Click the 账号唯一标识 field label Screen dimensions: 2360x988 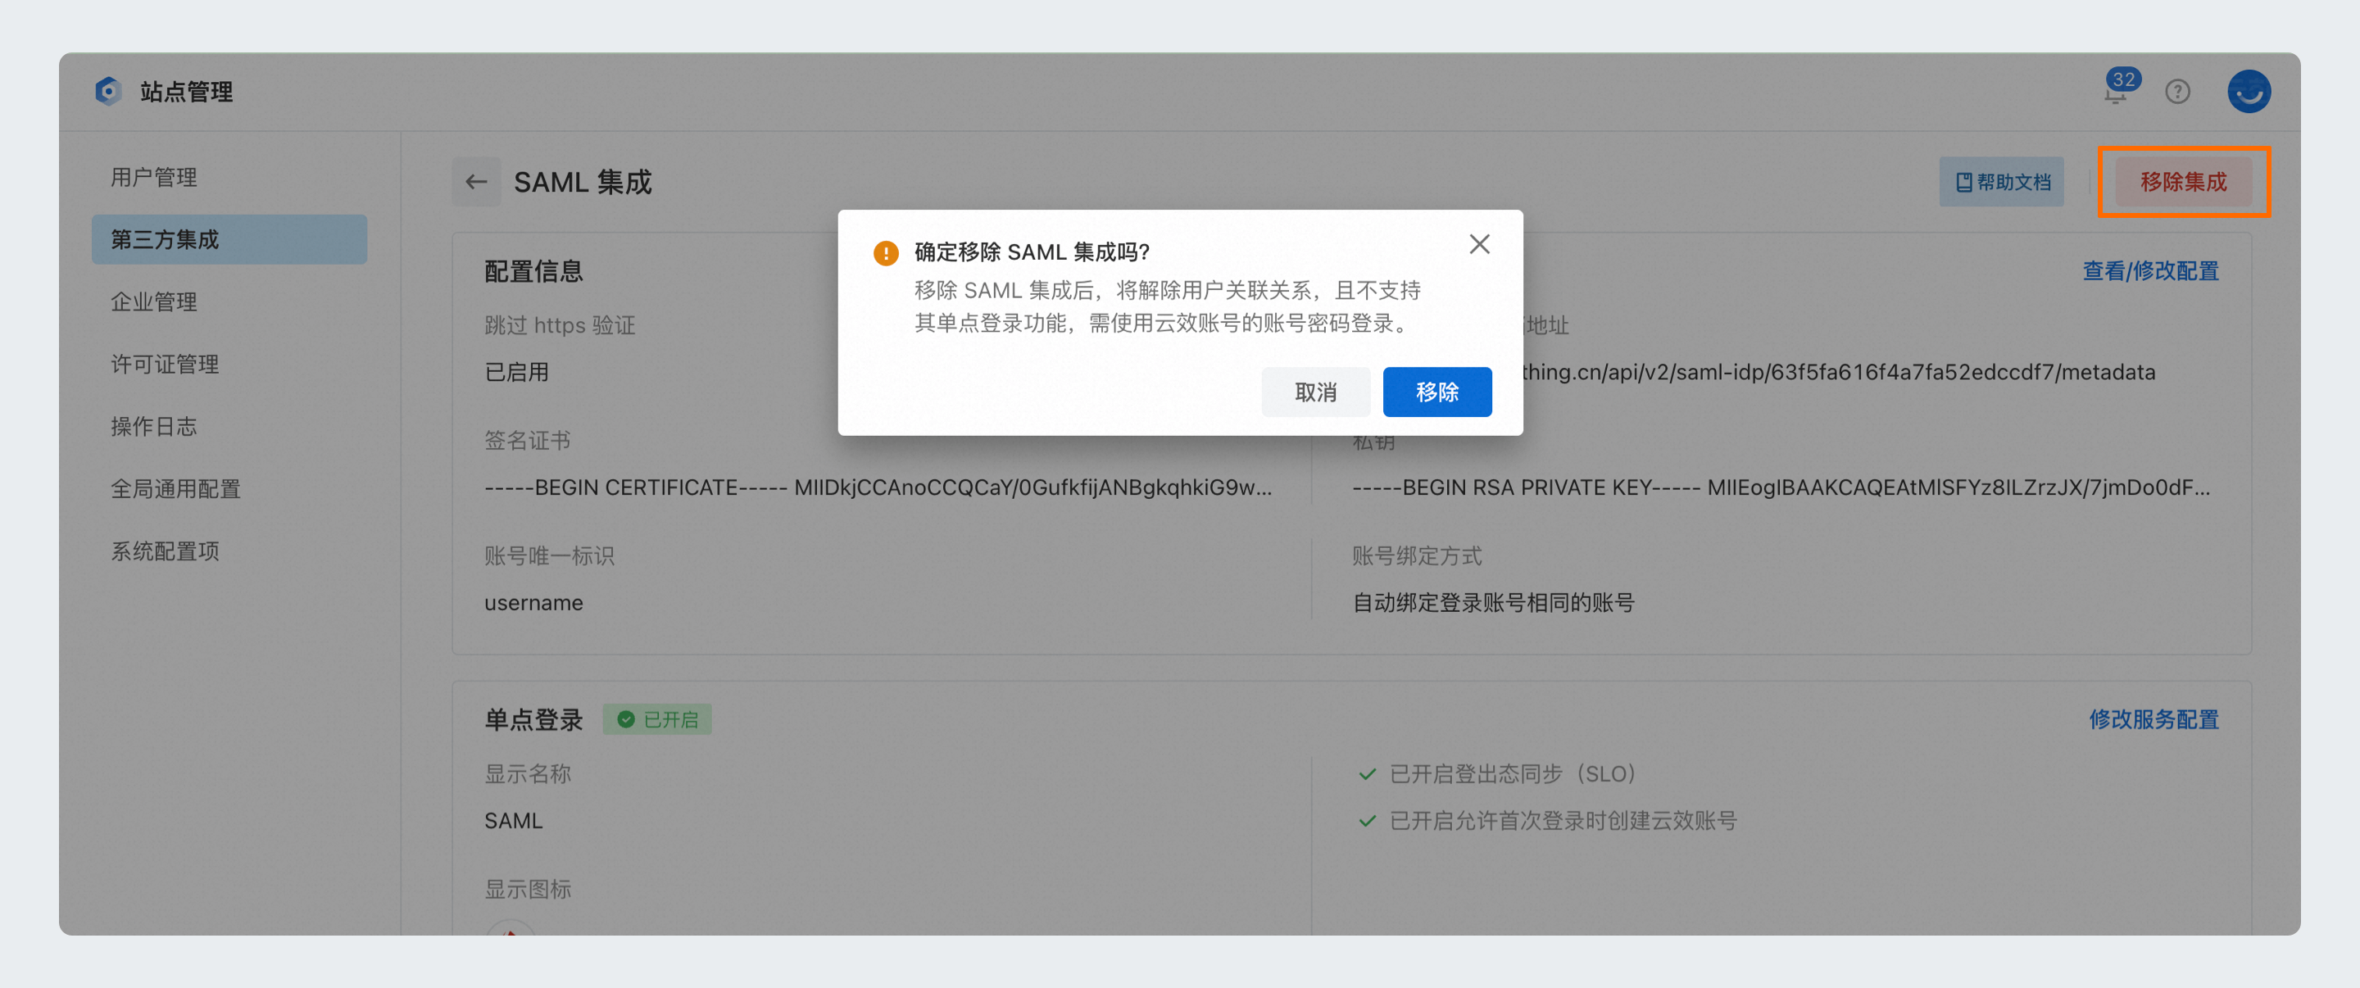click(549, 557)
